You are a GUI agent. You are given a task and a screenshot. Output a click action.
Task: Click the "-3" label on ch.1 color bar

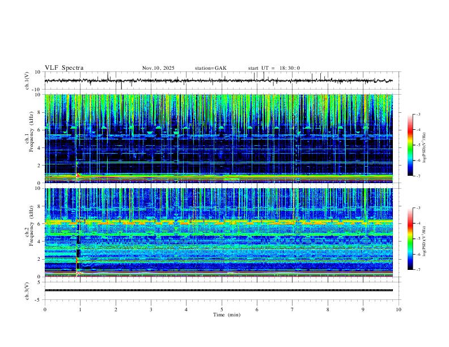[418, 114]
